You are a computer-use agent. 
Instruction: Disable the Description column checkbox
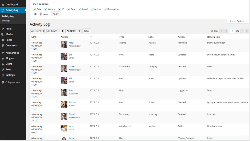click(105, 9)
